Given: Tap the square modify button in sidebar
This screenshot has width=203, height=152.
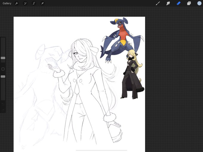Looking at the screenshot, I should [x=3, y=69].
